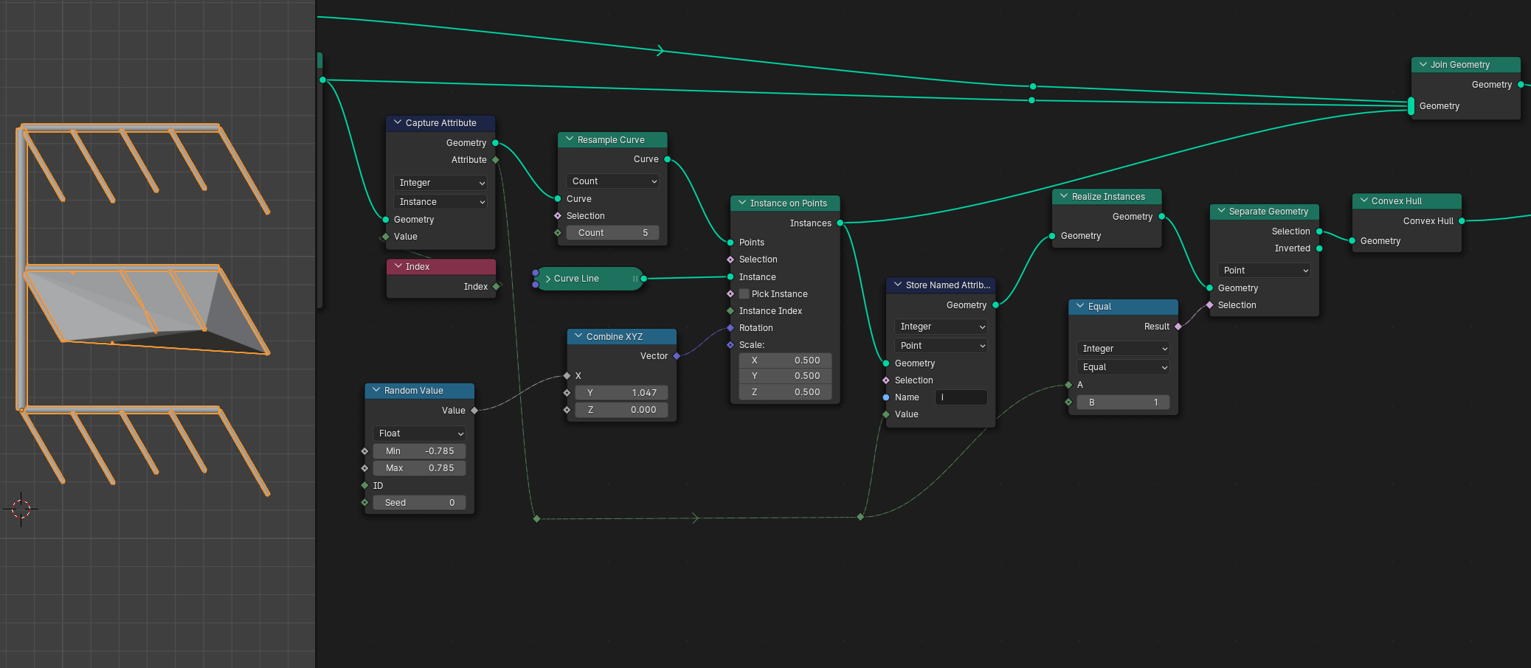
Task: Open Store Named Attribute Point domain dropdown
Action: coord(941,346)
